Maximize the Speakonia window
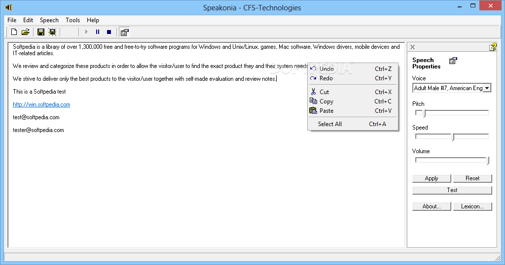505x265 pixels. 473,6
